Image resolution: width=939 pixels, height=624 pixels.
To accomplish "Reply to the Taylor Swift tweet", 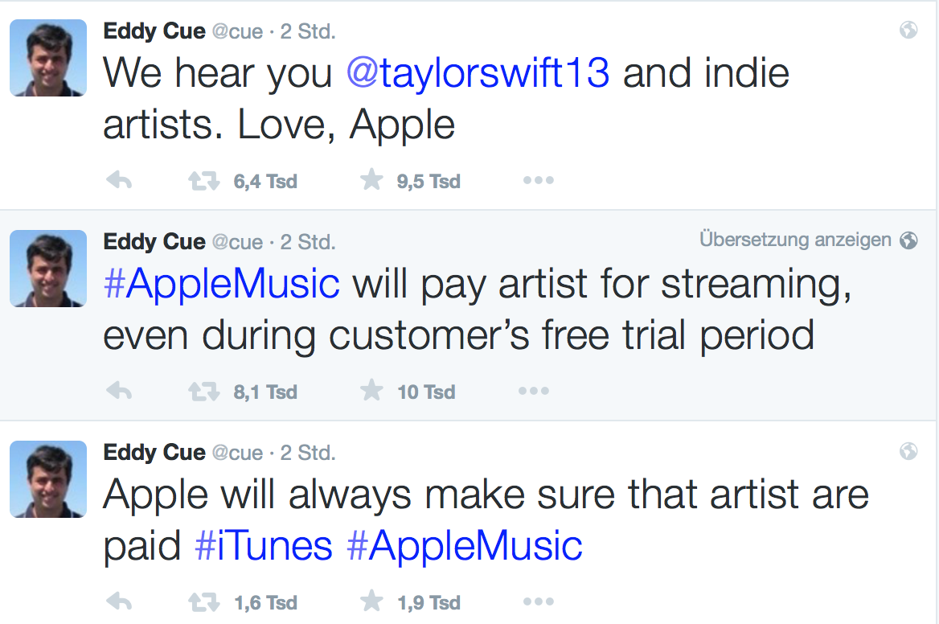I will pos(119,182).
